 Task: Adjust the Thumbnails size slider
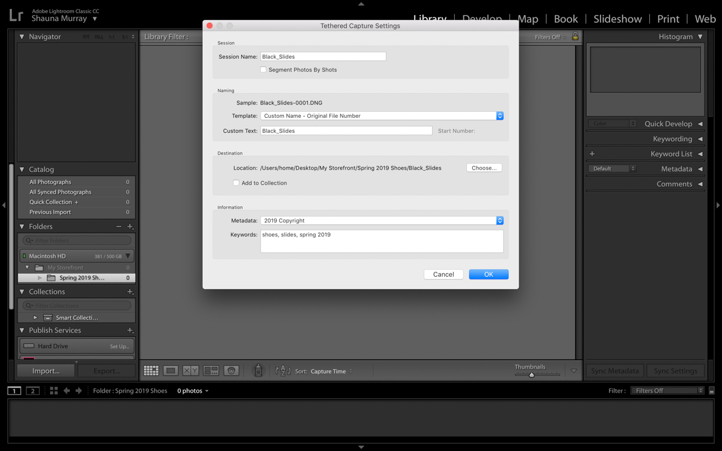(x=531, y=375)
